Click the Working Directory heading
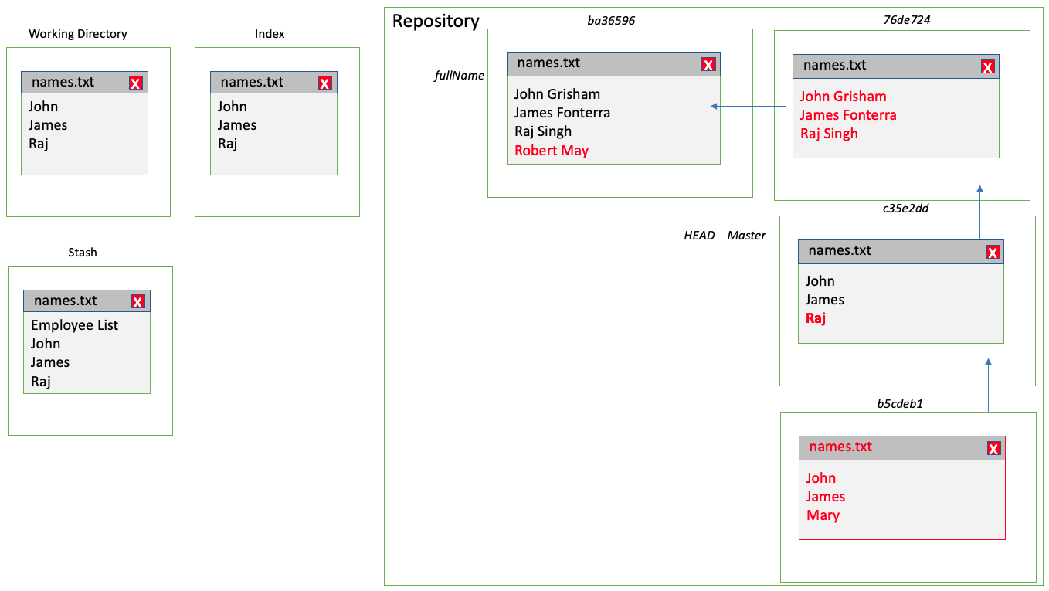The image size is (1049, 591). [x=78, y=33]
